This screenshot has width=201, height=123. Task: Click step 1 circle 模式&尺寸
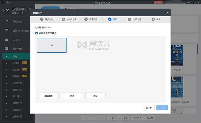pos(42,19)
